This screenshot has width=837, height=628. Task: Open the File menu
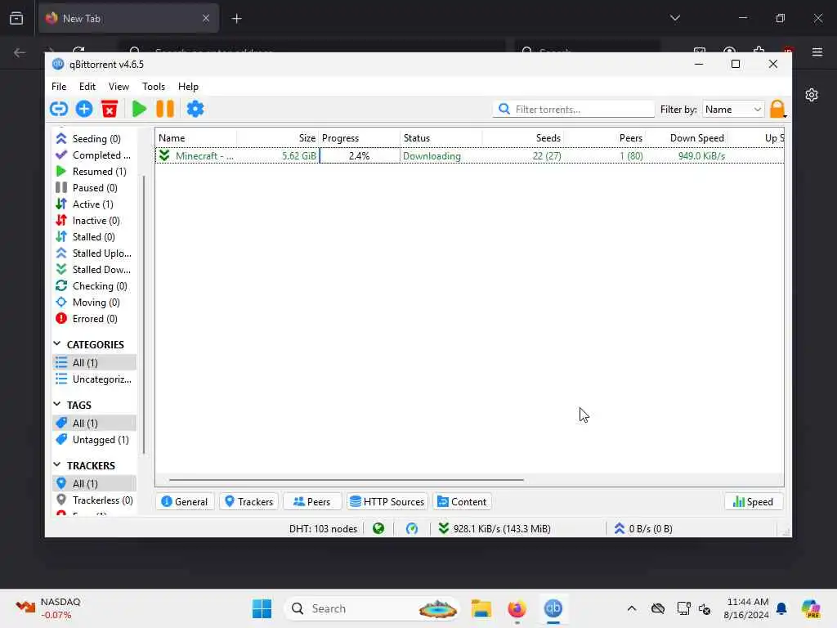[59, 87]
